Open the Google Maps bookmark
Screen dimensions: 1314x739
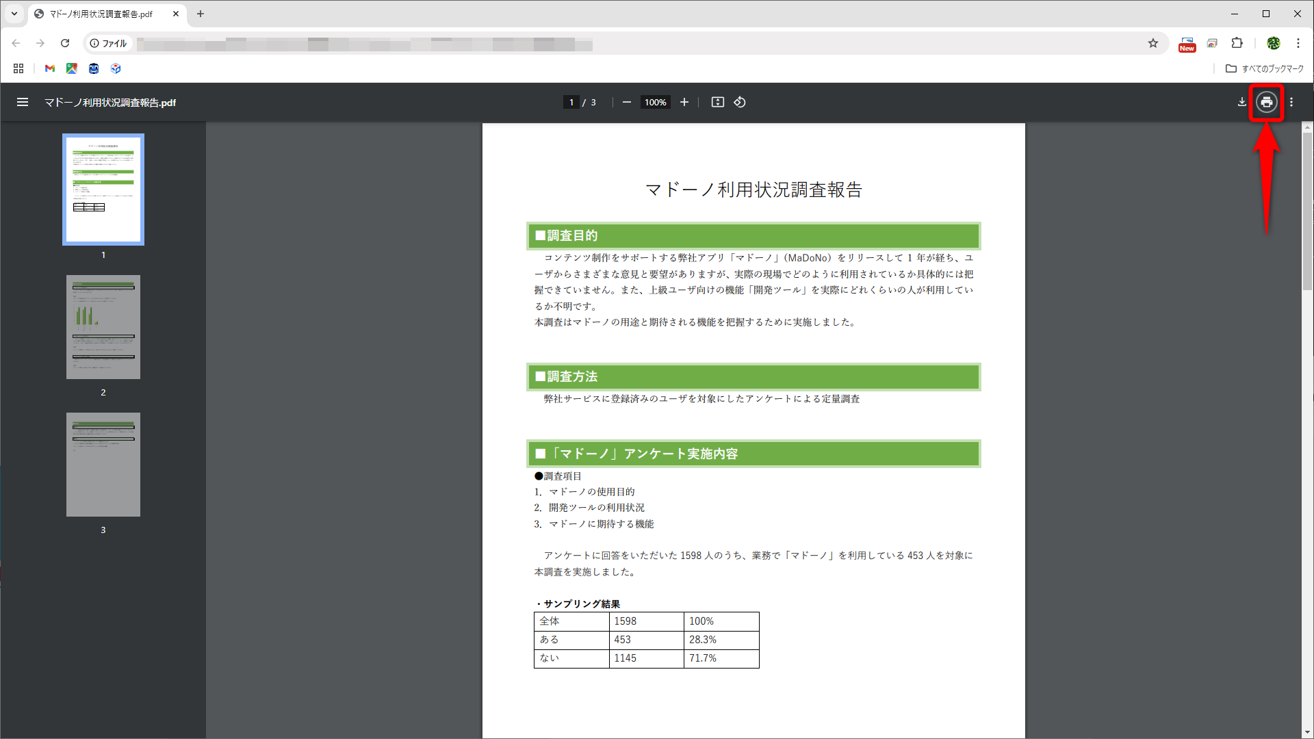(72, 68)
